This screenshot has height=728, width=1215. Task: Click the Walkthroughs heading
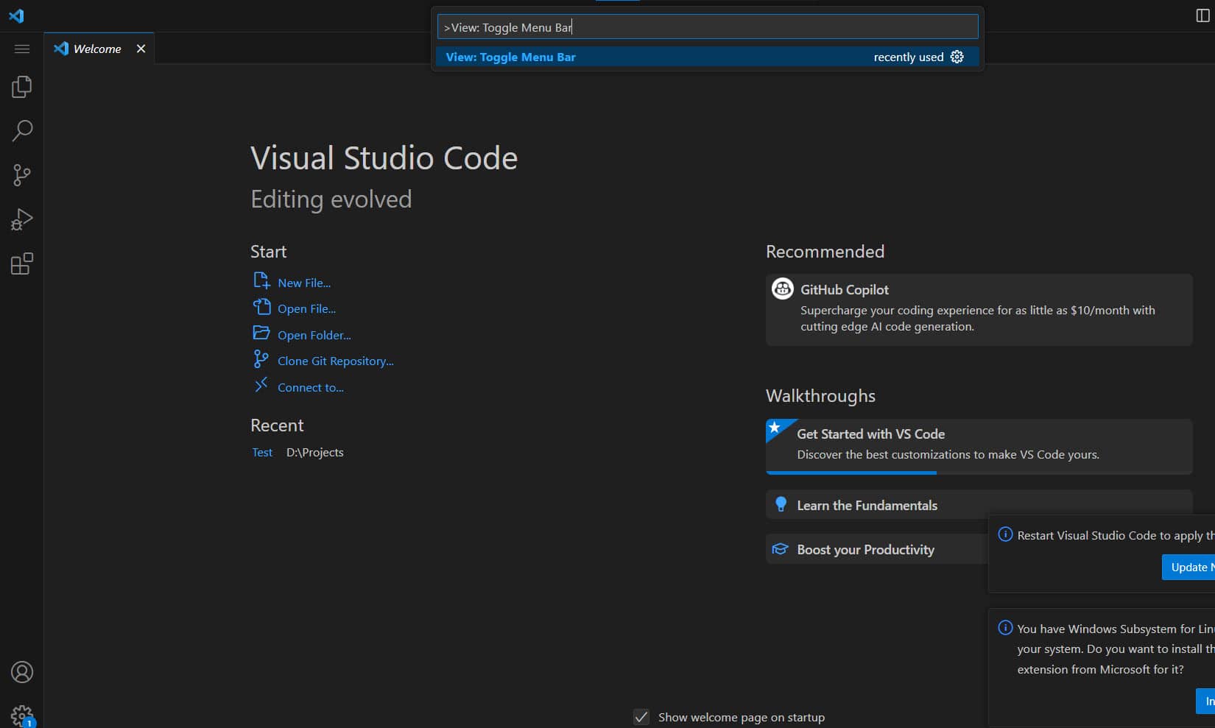coord(820,396)
